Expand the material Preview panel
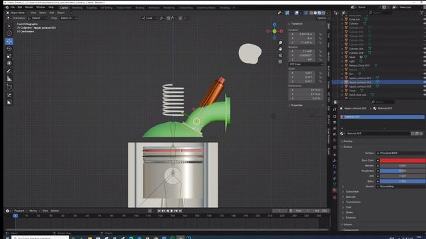Image resolution: width=426 pixels, height=239 pixels. (347, 141)
